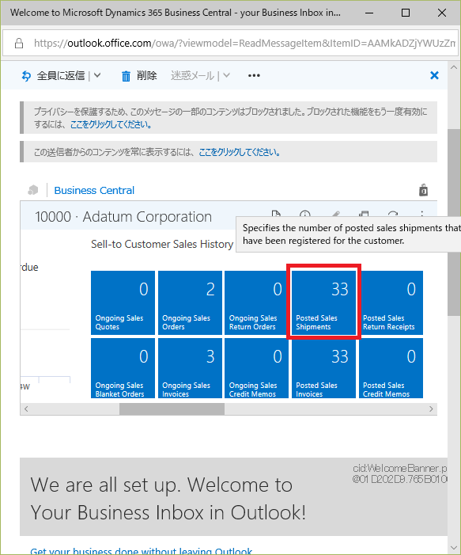Open the Posted Sales Shipments tile
The image size is (461, 555).
click(323, 302)
